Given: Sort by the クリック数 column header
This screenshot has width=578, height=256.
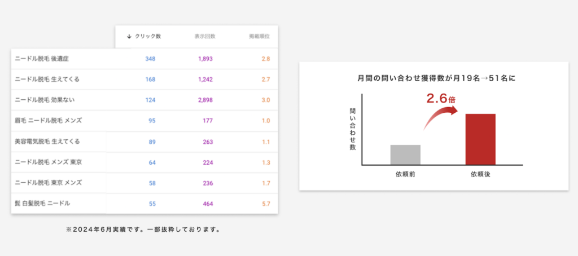Looking at the screenshot, I should point(148,37).
